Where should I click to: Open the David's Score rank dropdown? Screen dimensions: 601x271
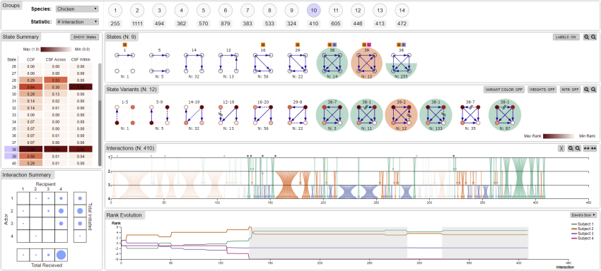tap(583, 215)
